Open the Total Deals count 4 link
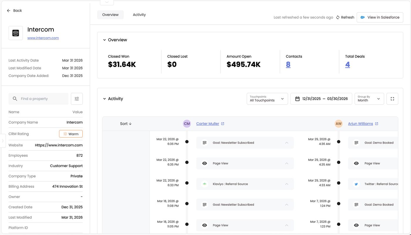The image size is (411, 235). click(x=348, y=65)
